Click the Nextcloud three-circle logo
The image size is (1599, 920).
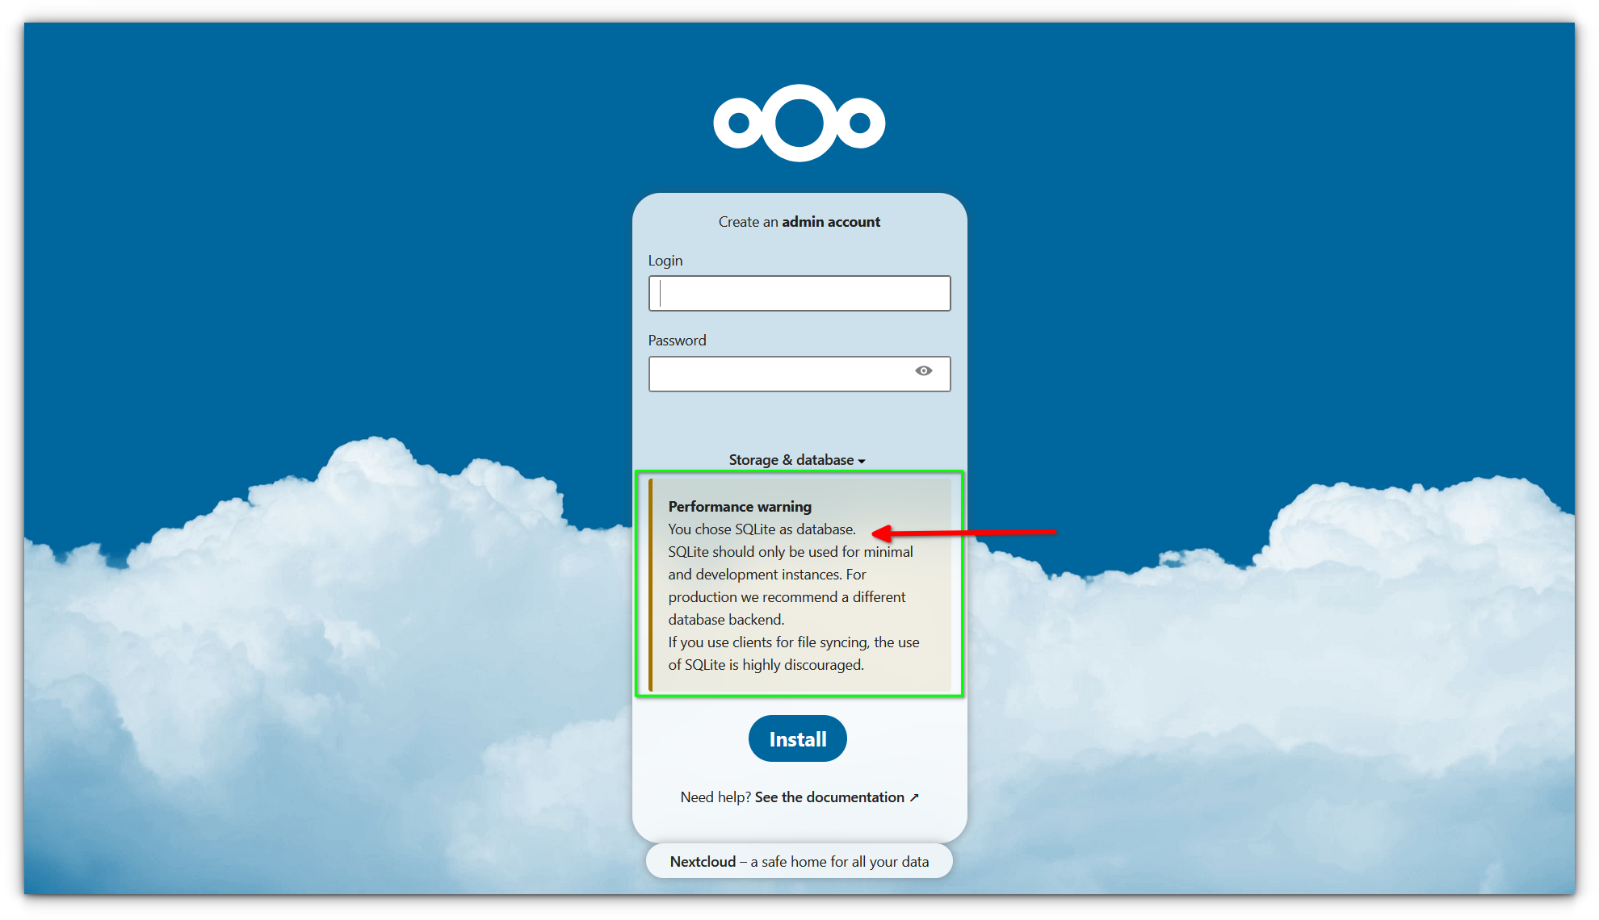click(x=799, y=123)
